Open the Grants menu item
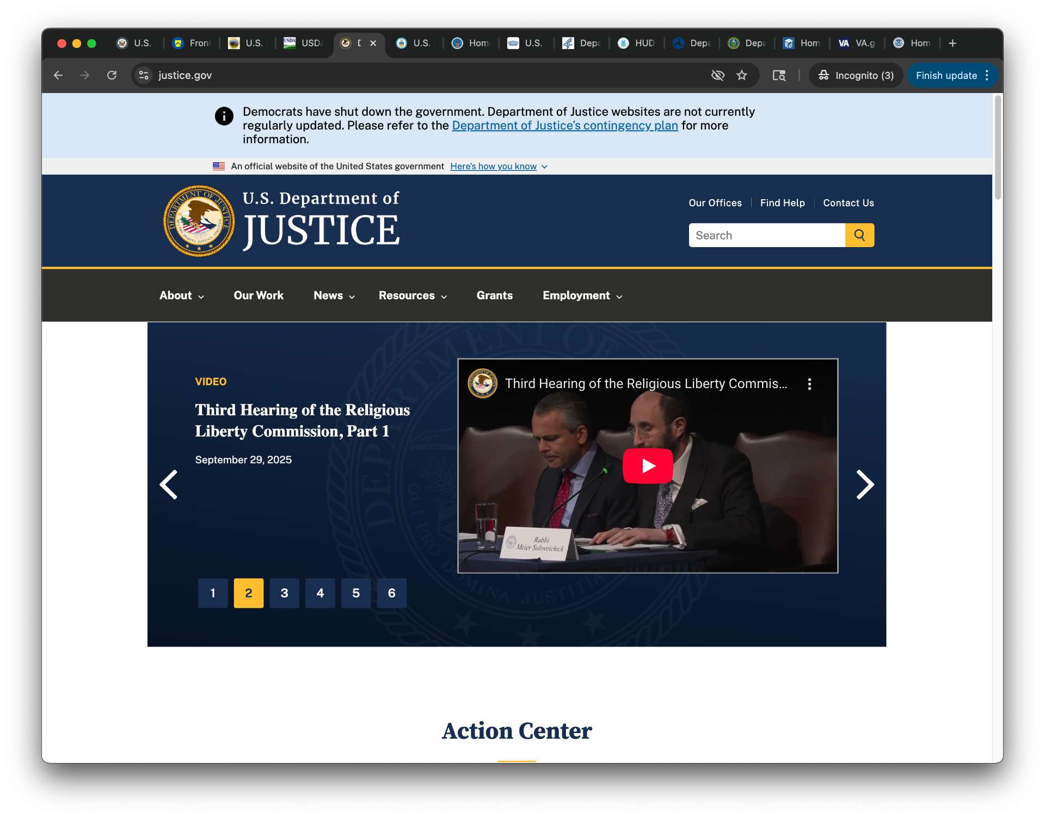The width and height of the screenshot is (1045, 818). pyautogui.click(x=494, y=296)
